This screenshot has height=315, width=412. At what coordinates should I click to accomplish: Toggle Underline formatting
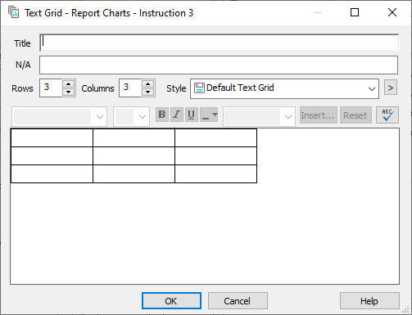point(192,115)
